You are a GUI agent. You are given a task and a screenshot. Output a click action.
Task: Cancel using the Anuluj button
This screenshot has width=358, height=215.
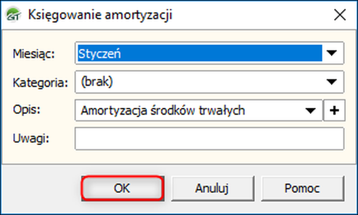point(212,188)
